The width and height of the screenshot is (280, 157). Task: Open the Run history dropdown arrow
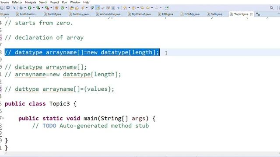click(34, 8)
